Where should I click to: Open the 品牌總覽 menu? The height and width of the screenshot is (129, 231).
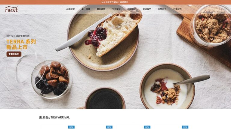(x=70, y=9)
